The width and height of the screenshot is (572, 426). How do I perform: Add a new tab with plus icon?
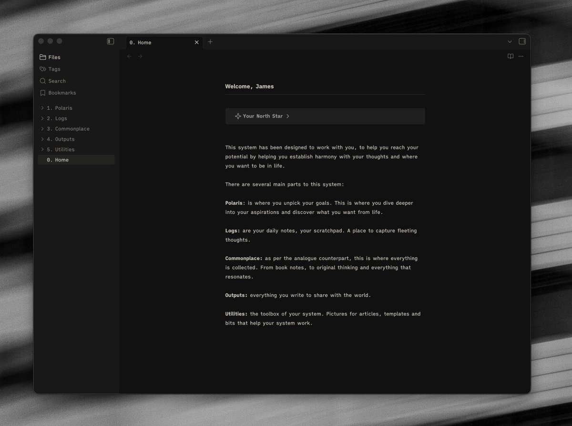(210, 42)
